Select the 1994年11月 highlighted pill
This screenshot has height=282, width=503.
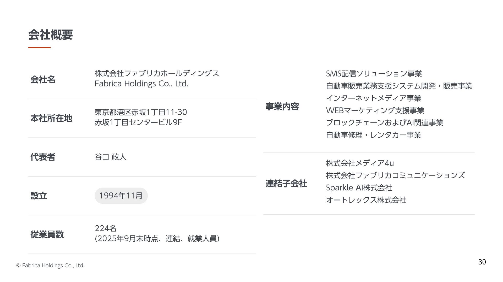click(121, 196)
